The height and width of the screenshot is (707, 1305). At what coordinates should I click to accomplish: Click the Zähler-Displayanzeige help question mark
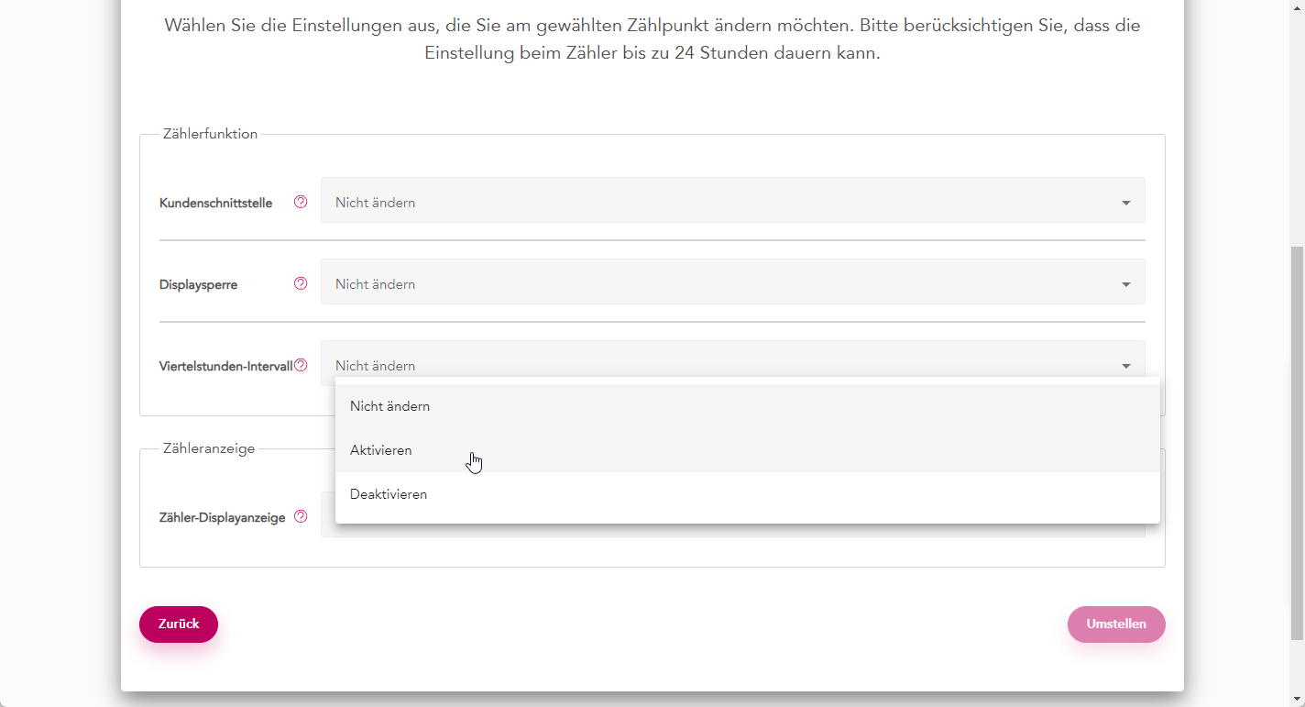point(301,517)
